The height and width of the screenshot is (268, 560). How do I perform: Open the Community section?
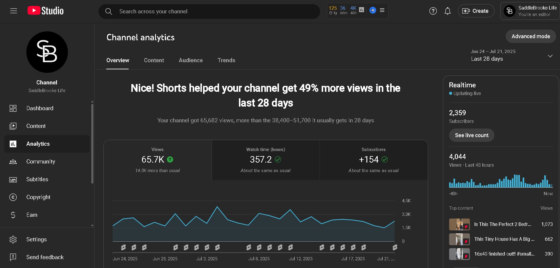(x=47, y=162)
